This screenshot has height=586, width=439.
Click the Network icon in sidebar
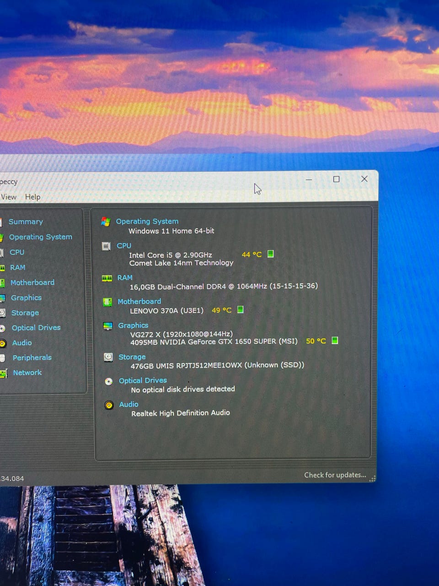click(4, 374)
